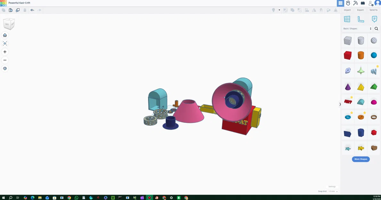Pick the magenta Half Sphere shape
Screen dimensions: 381x200
pos(374,102)
